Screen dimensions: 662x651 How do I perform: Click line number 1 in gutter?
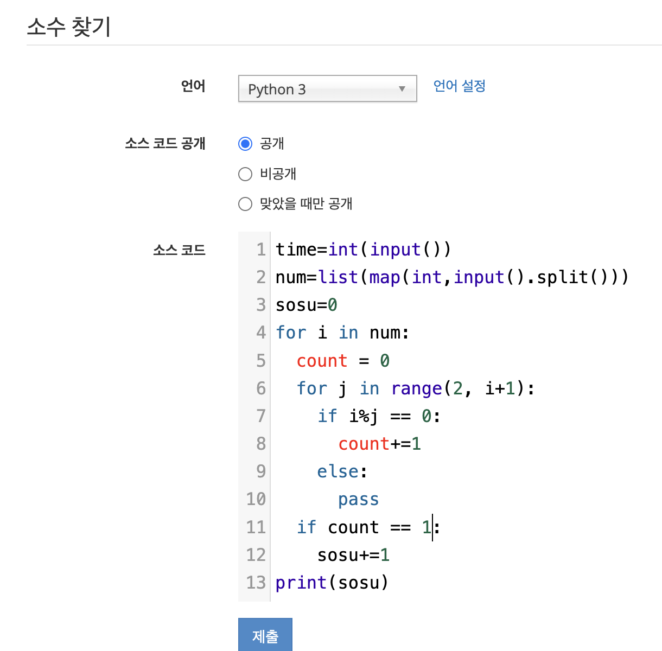(x=261, y=250)
